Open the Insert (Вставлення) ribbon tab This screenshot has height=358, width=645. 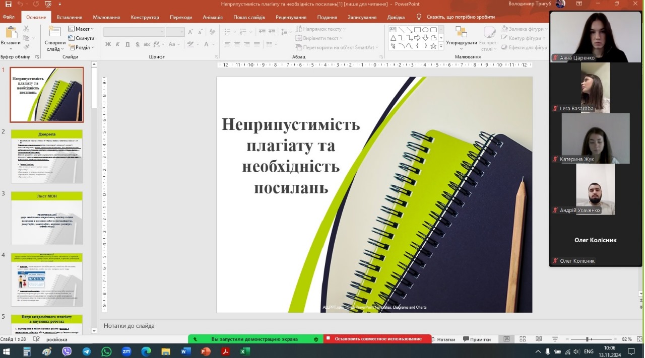69,17
